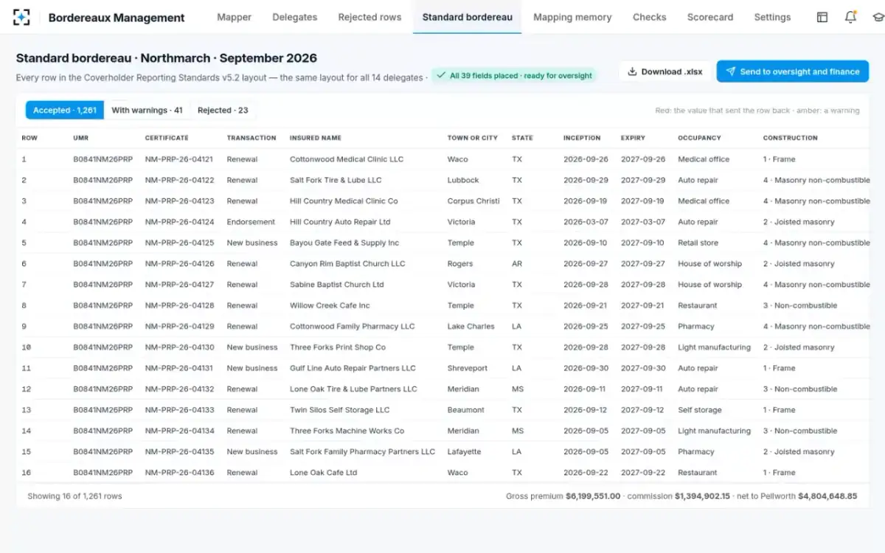Open notifications via the bell icon
885x553 pixels.
coord(850,17)
